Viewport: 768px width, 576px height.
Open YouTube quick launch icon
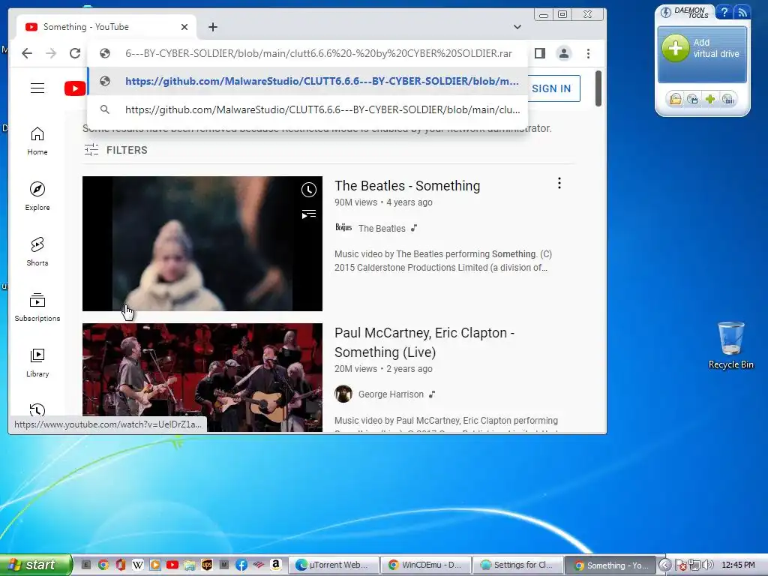pos(172,565)
